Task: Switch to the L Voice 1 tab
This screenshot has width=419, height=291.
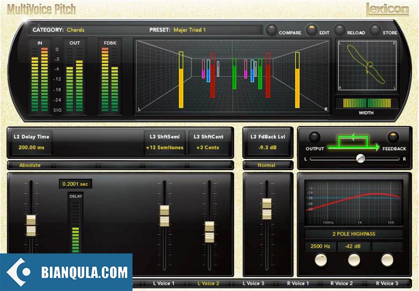Action: coord(164,283)
